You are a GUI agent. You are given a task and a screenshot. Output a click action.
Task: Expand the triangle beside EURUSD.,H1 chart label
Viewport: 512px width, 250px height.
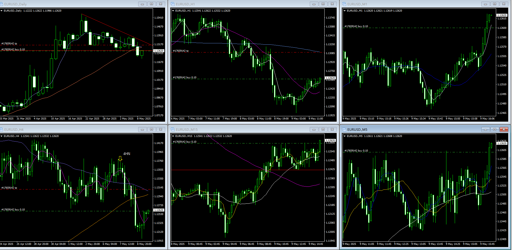coord(173,11)
